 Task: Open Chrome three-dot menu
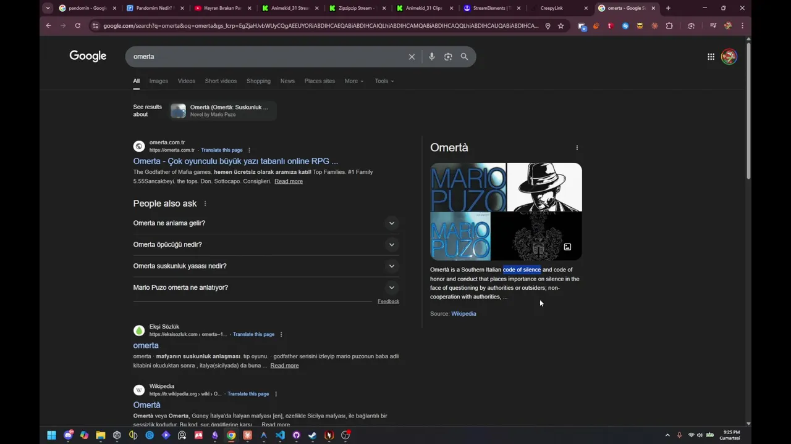742,26
